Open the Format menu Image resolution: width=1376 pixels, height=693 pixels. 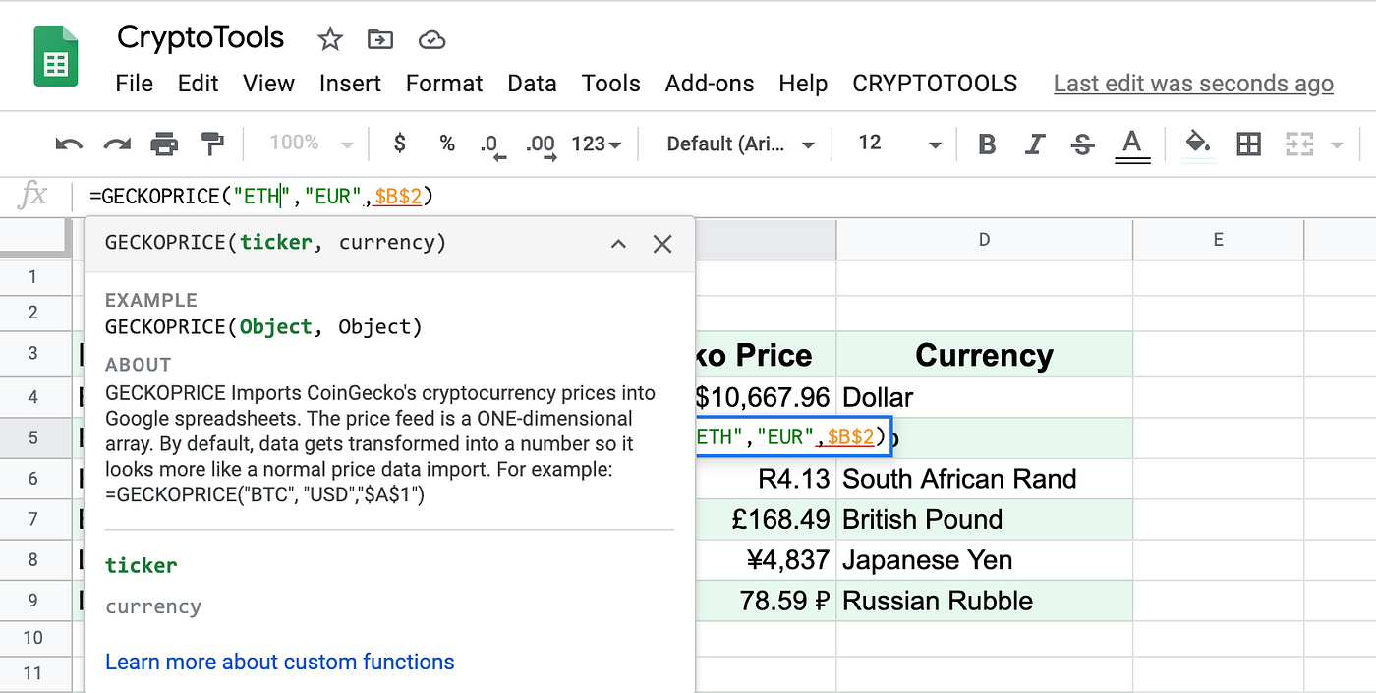click(444, 84)
